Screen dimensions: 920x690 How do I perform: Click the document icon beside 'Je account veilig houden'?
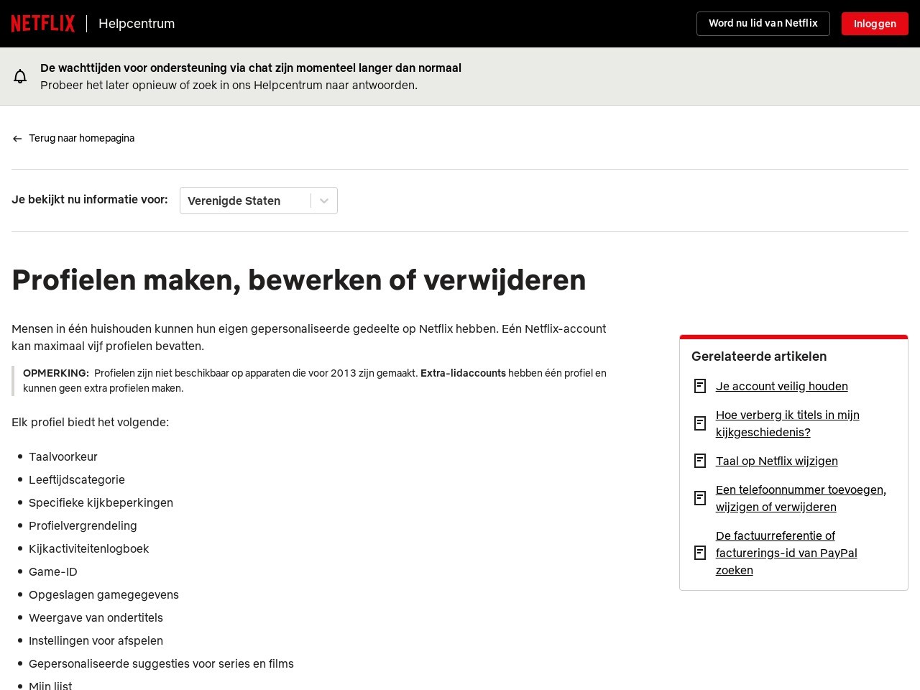(x=700, y=386)
